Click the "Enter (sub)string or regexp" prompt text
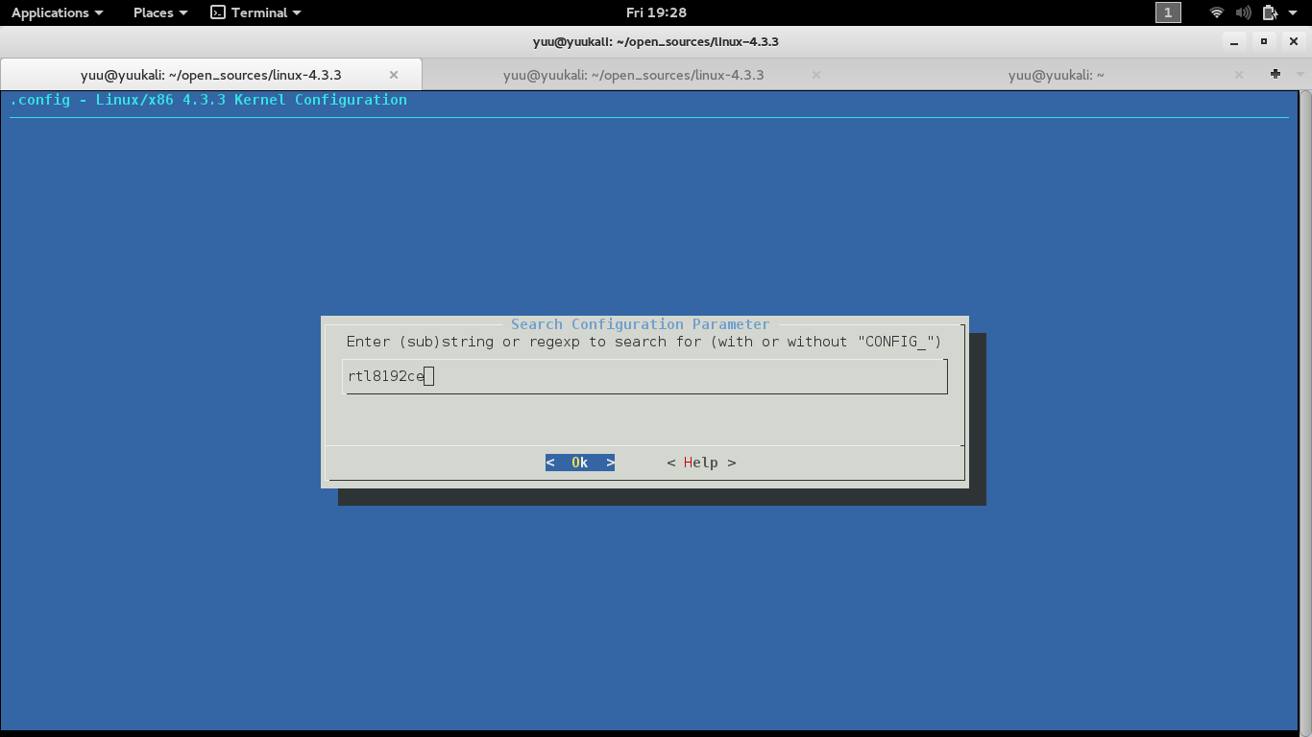This screenshot has width=1312, height=737. 644,342
